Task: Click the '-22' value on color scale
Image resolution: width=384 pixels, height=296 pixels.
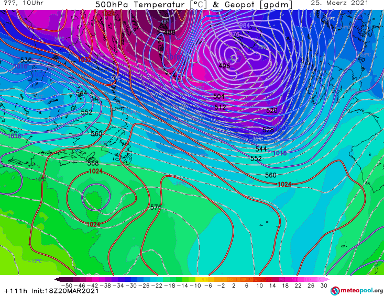Action: (x=157, y=286)
